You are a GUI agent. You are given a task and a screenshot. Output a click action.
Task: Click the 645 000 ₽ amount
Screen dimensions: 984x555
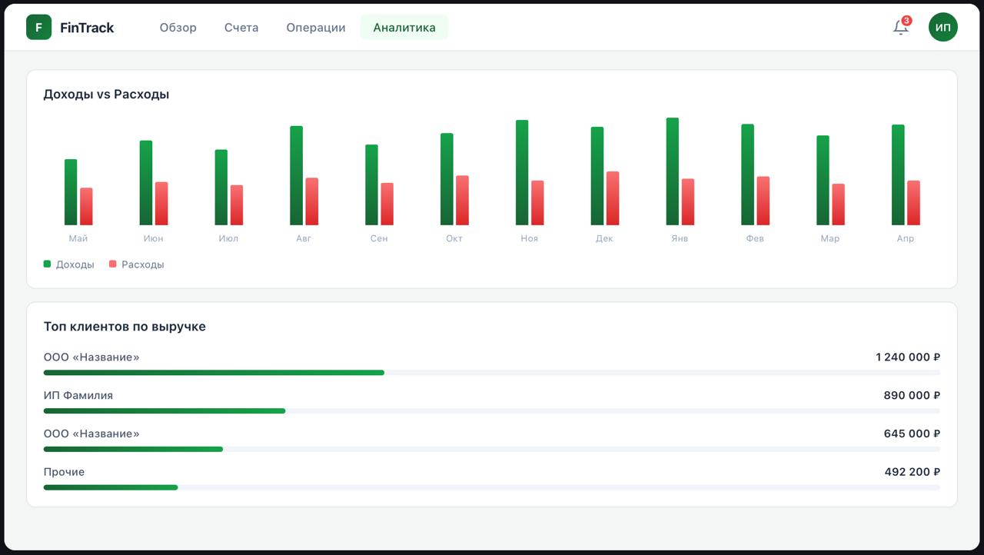[912, 434]
